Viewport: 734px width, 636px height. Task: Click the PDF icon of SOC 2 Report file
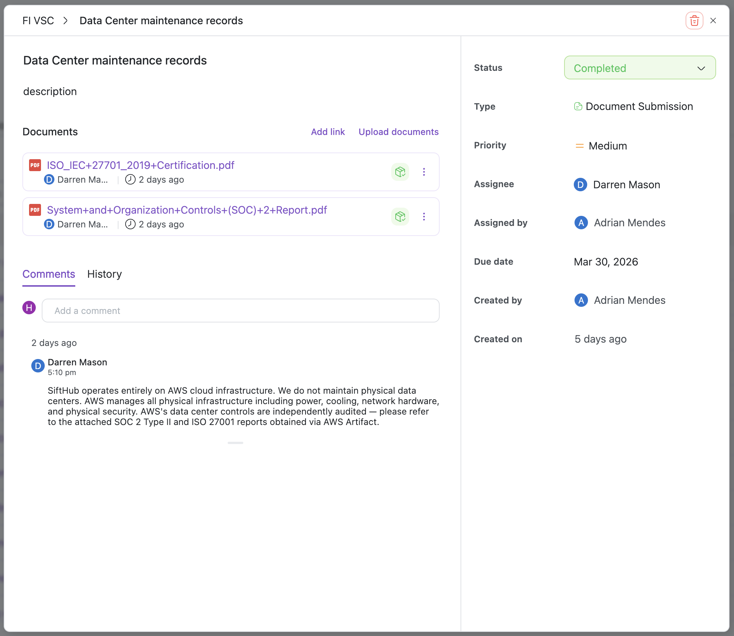point(35,210)
